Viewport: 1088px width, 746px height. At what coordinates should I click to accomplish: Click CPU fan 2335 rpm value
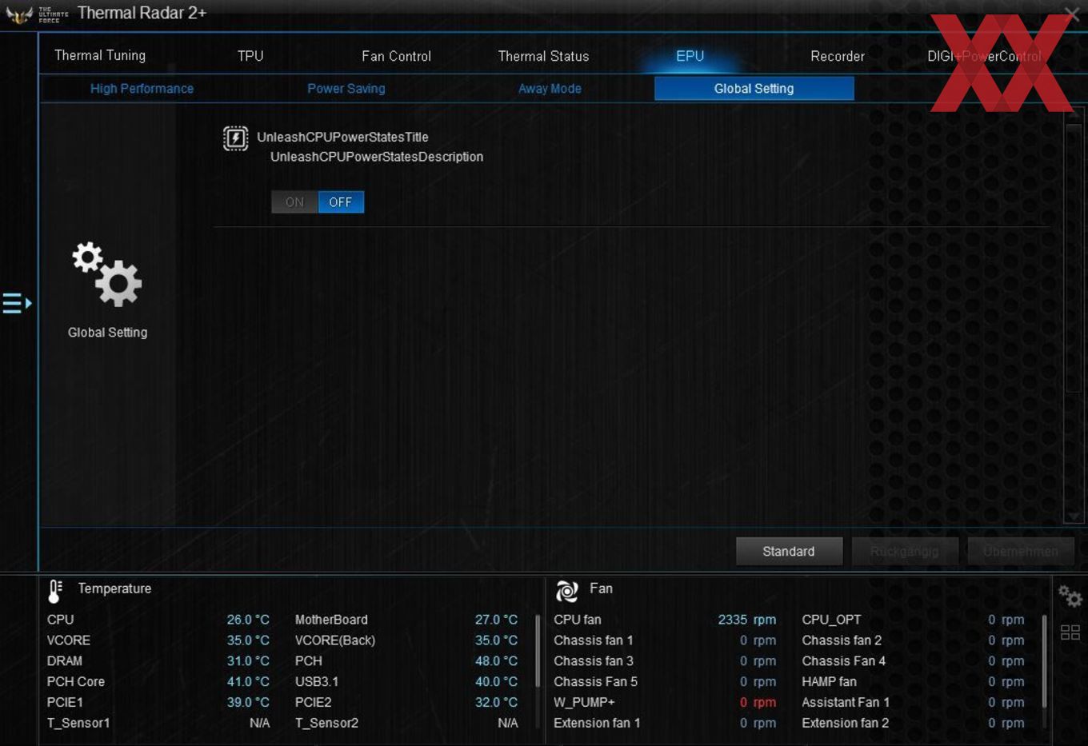pyautogui.click(x=747, y=620)
